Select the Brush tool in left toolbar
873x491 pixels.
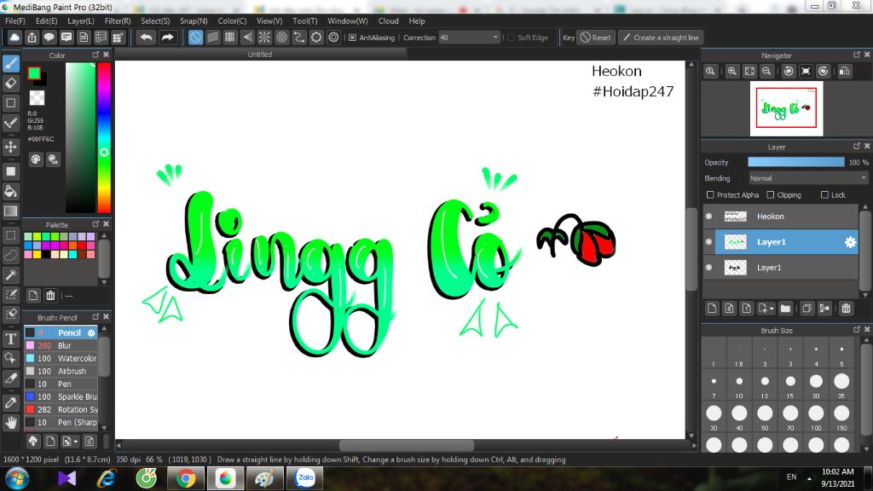(x=10, y=63)
